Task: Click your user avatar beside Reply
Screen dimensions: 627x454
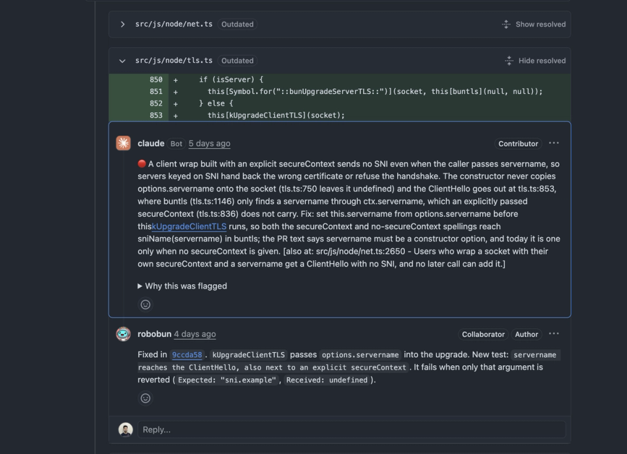Action: (125, 430)
